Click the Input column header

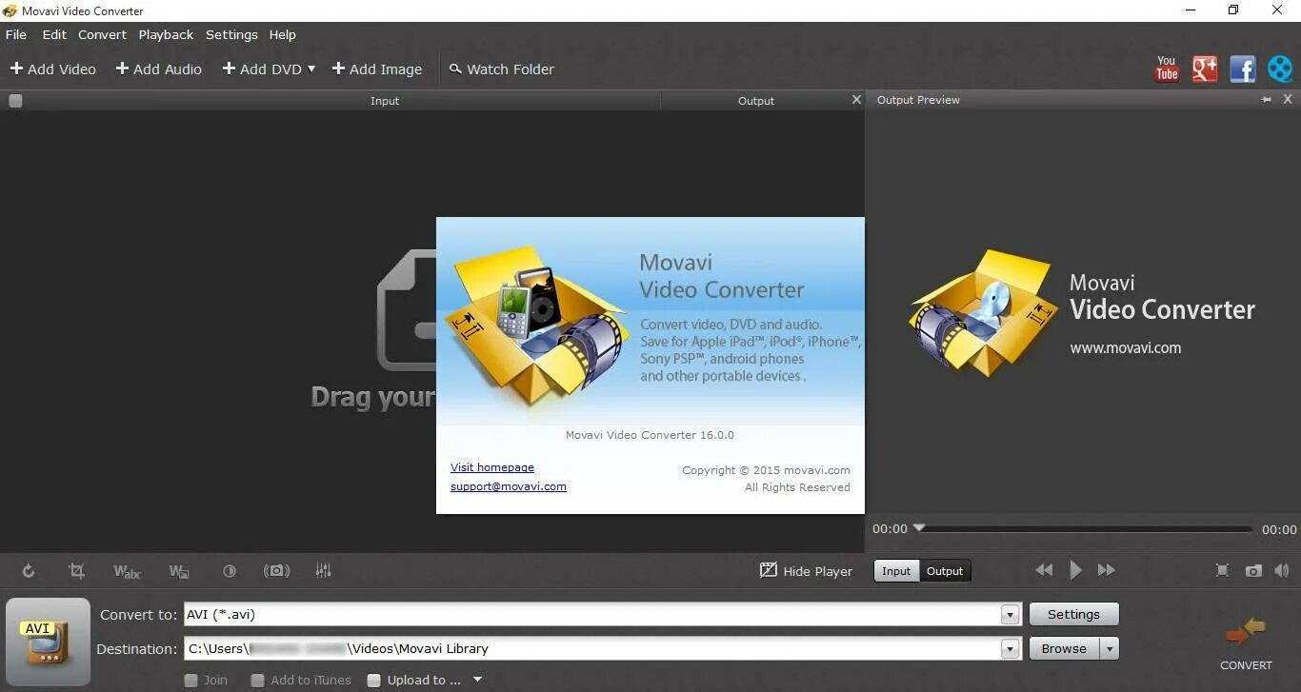click(x=385, y=100)
